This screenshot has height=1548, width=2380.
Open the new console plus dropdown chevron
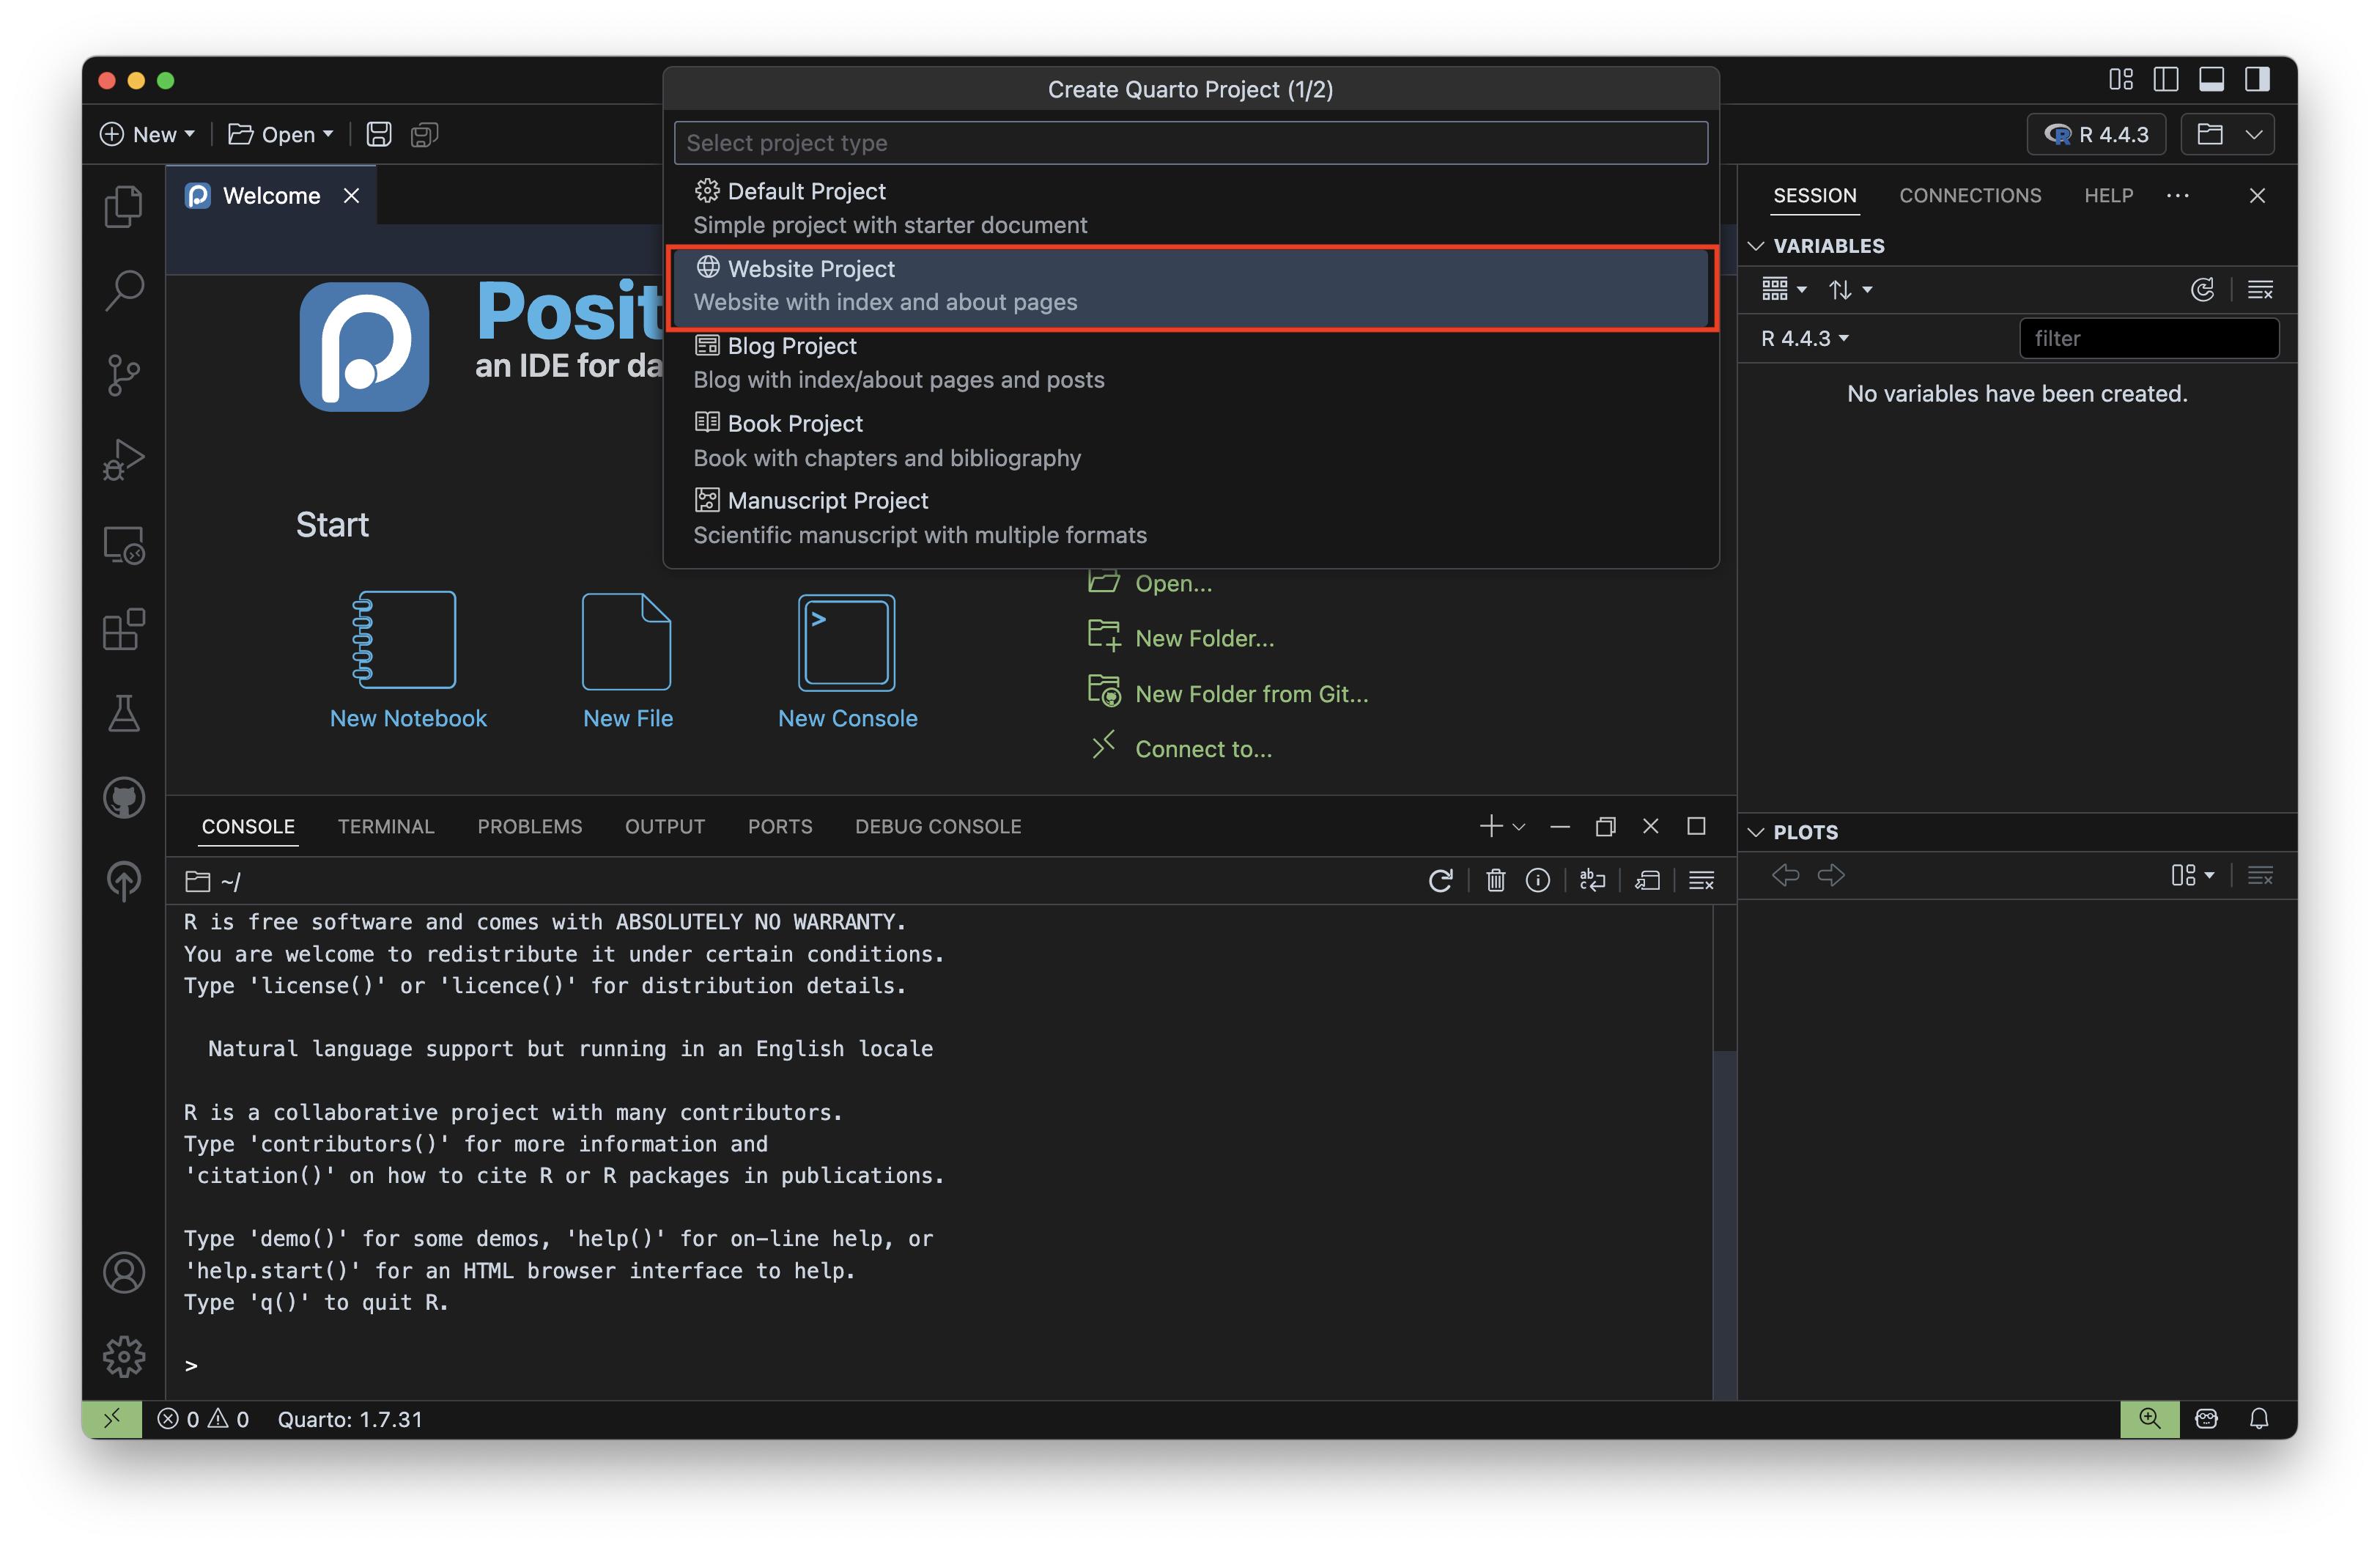click(x=1519, y=826)
